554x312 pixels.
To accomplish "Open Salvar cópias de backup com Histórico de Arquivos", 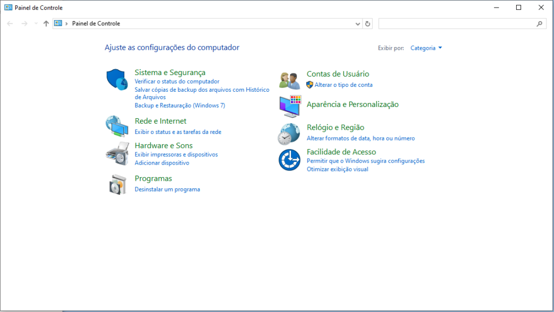I will pyautogui.click(x=202, y=93).
